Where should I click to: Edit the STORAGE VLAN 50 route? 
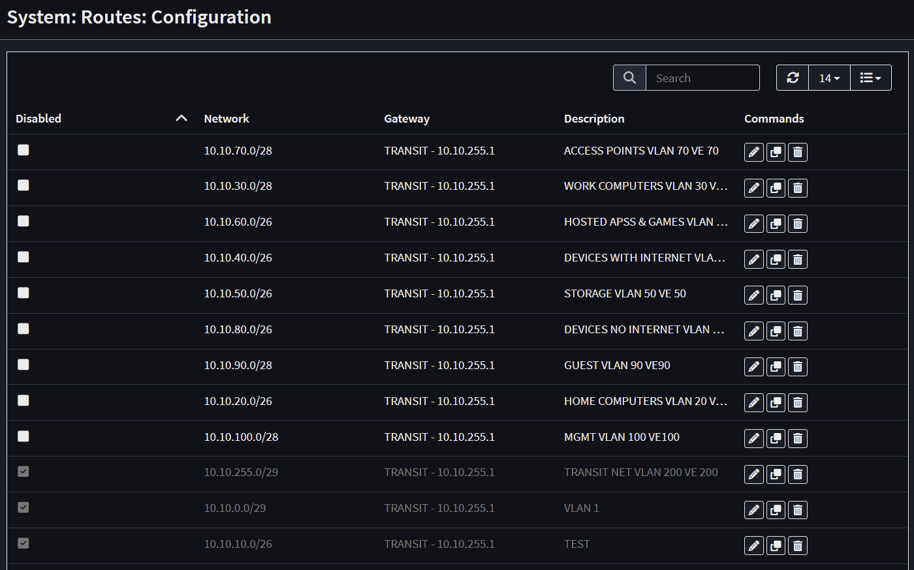[x=753, y=295]
